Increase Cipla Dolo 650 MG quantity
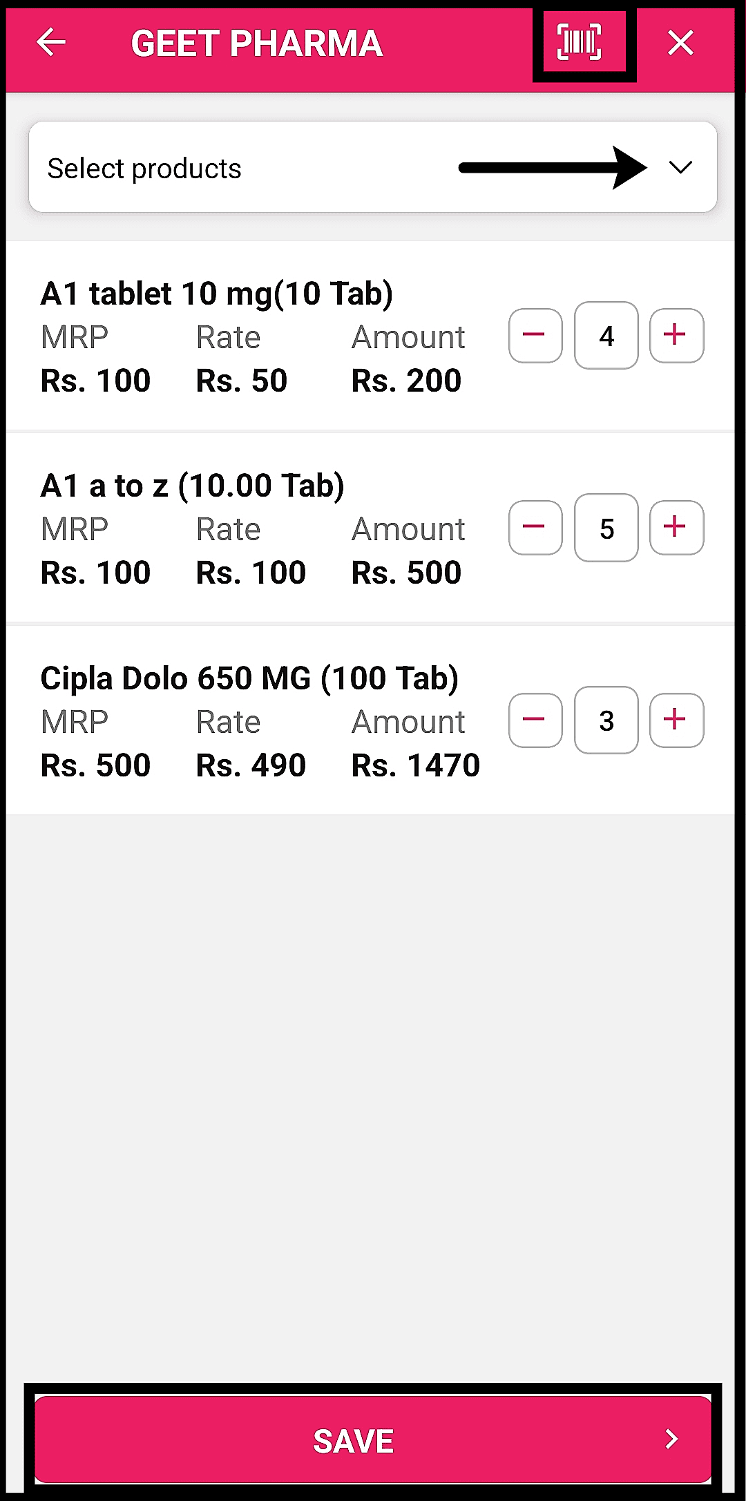The image size is (746, 1501). click(676, 720)
